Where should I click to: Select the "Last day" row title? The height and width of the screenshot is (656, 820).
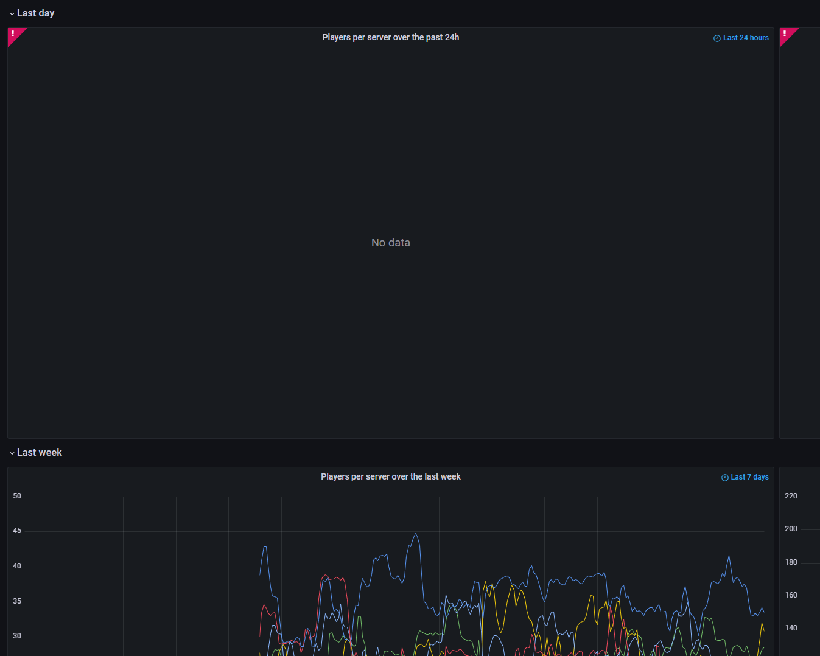pos(36,13)
